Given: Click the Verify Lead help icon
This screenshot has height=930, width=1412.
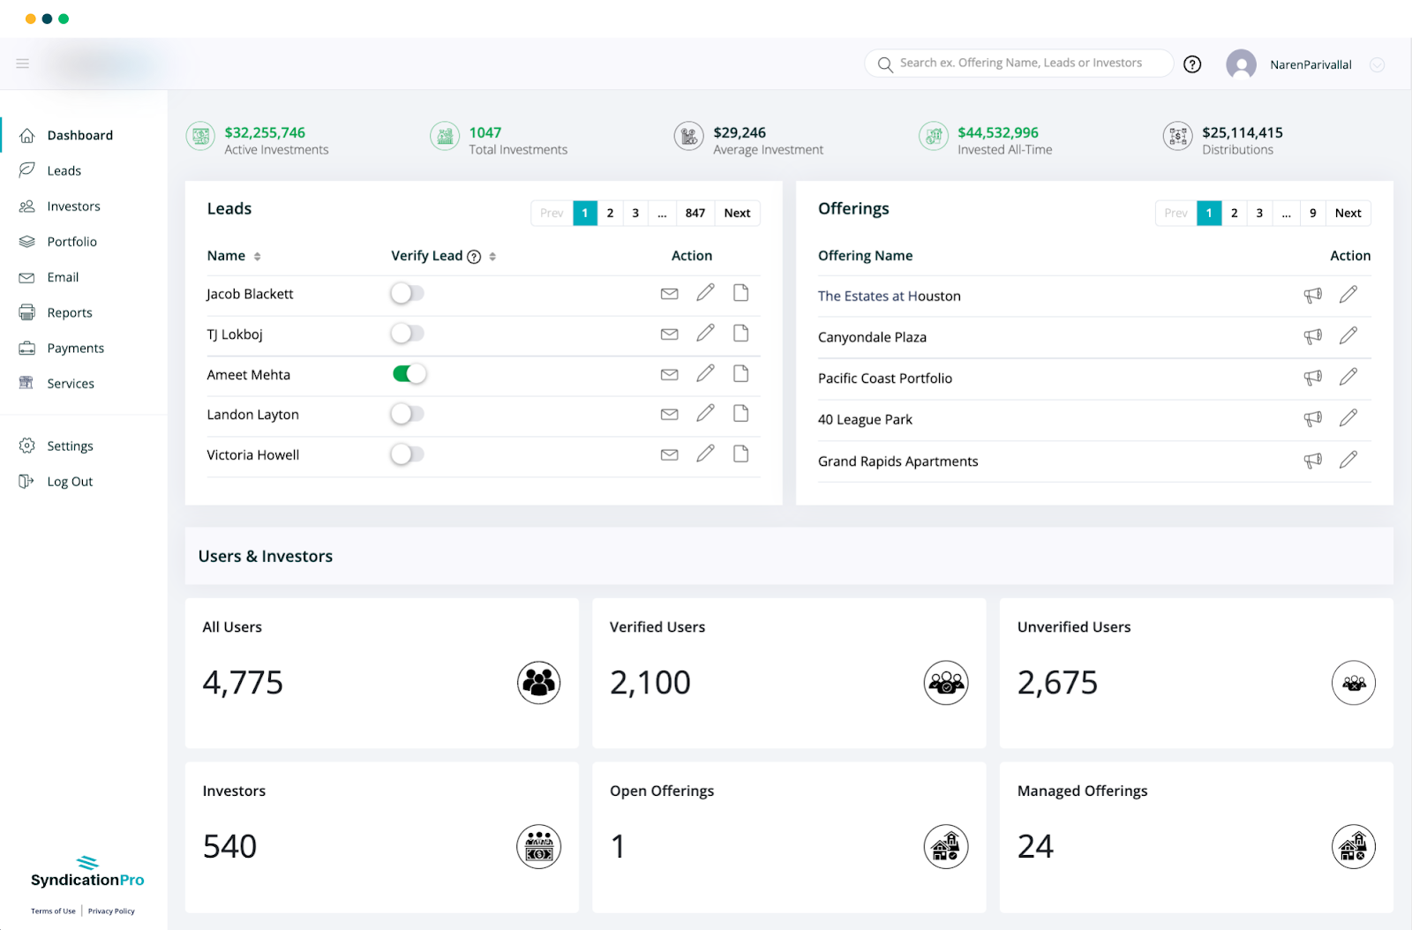Looking at the screenshot, I should 474,257.
